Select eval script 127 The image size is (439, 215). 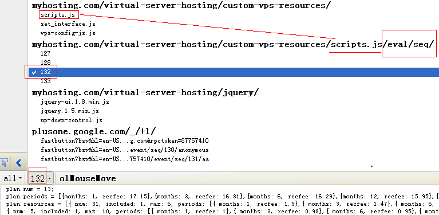(46, 53)
